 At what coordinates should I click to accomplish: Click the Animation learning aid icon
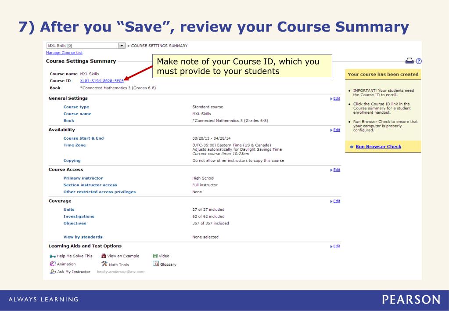pyautogui.click(x=53, y=264)
